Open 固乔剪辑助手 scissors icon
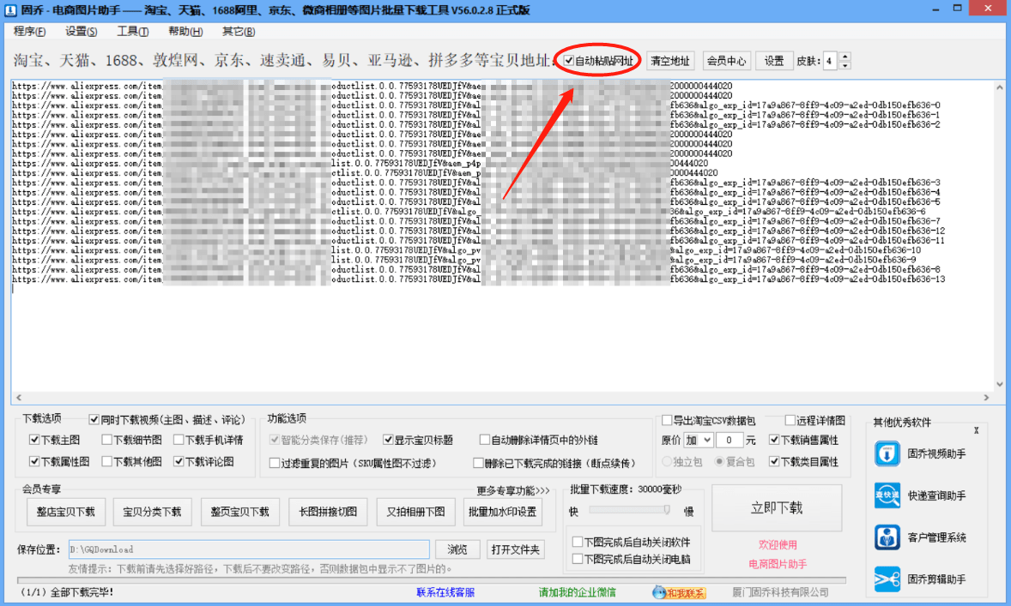The image size is (1011, 606). [887, 579]
